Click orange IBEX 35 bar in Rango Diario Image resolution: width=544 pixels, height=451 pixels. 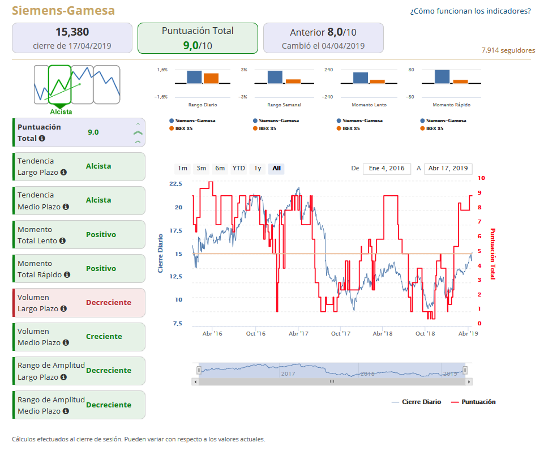pyautogui.click(x=211, y=79)
